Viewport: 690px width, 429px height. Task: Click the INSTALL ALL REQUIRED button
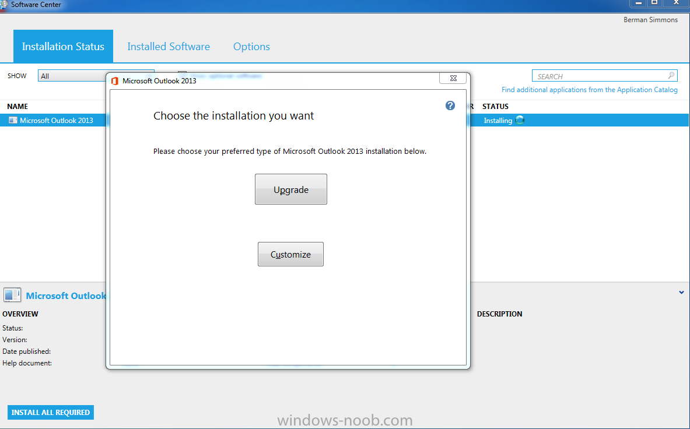coord(51,412)
